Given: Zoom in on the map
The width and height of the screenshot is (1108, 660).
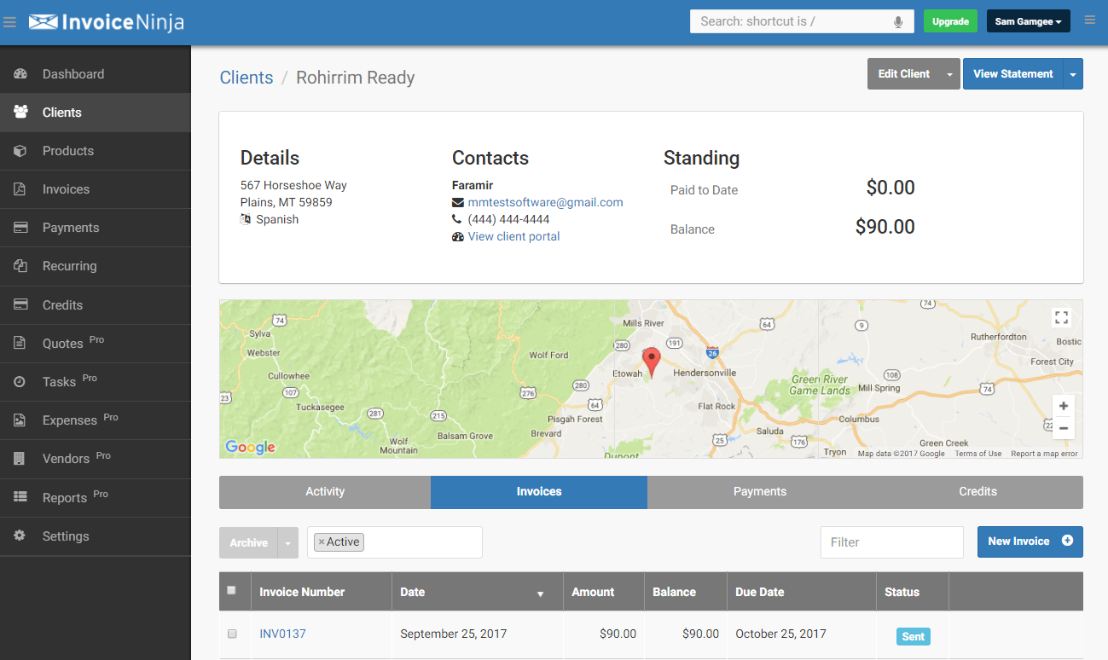Looking at the screenshot, I should click(1063, 406).
